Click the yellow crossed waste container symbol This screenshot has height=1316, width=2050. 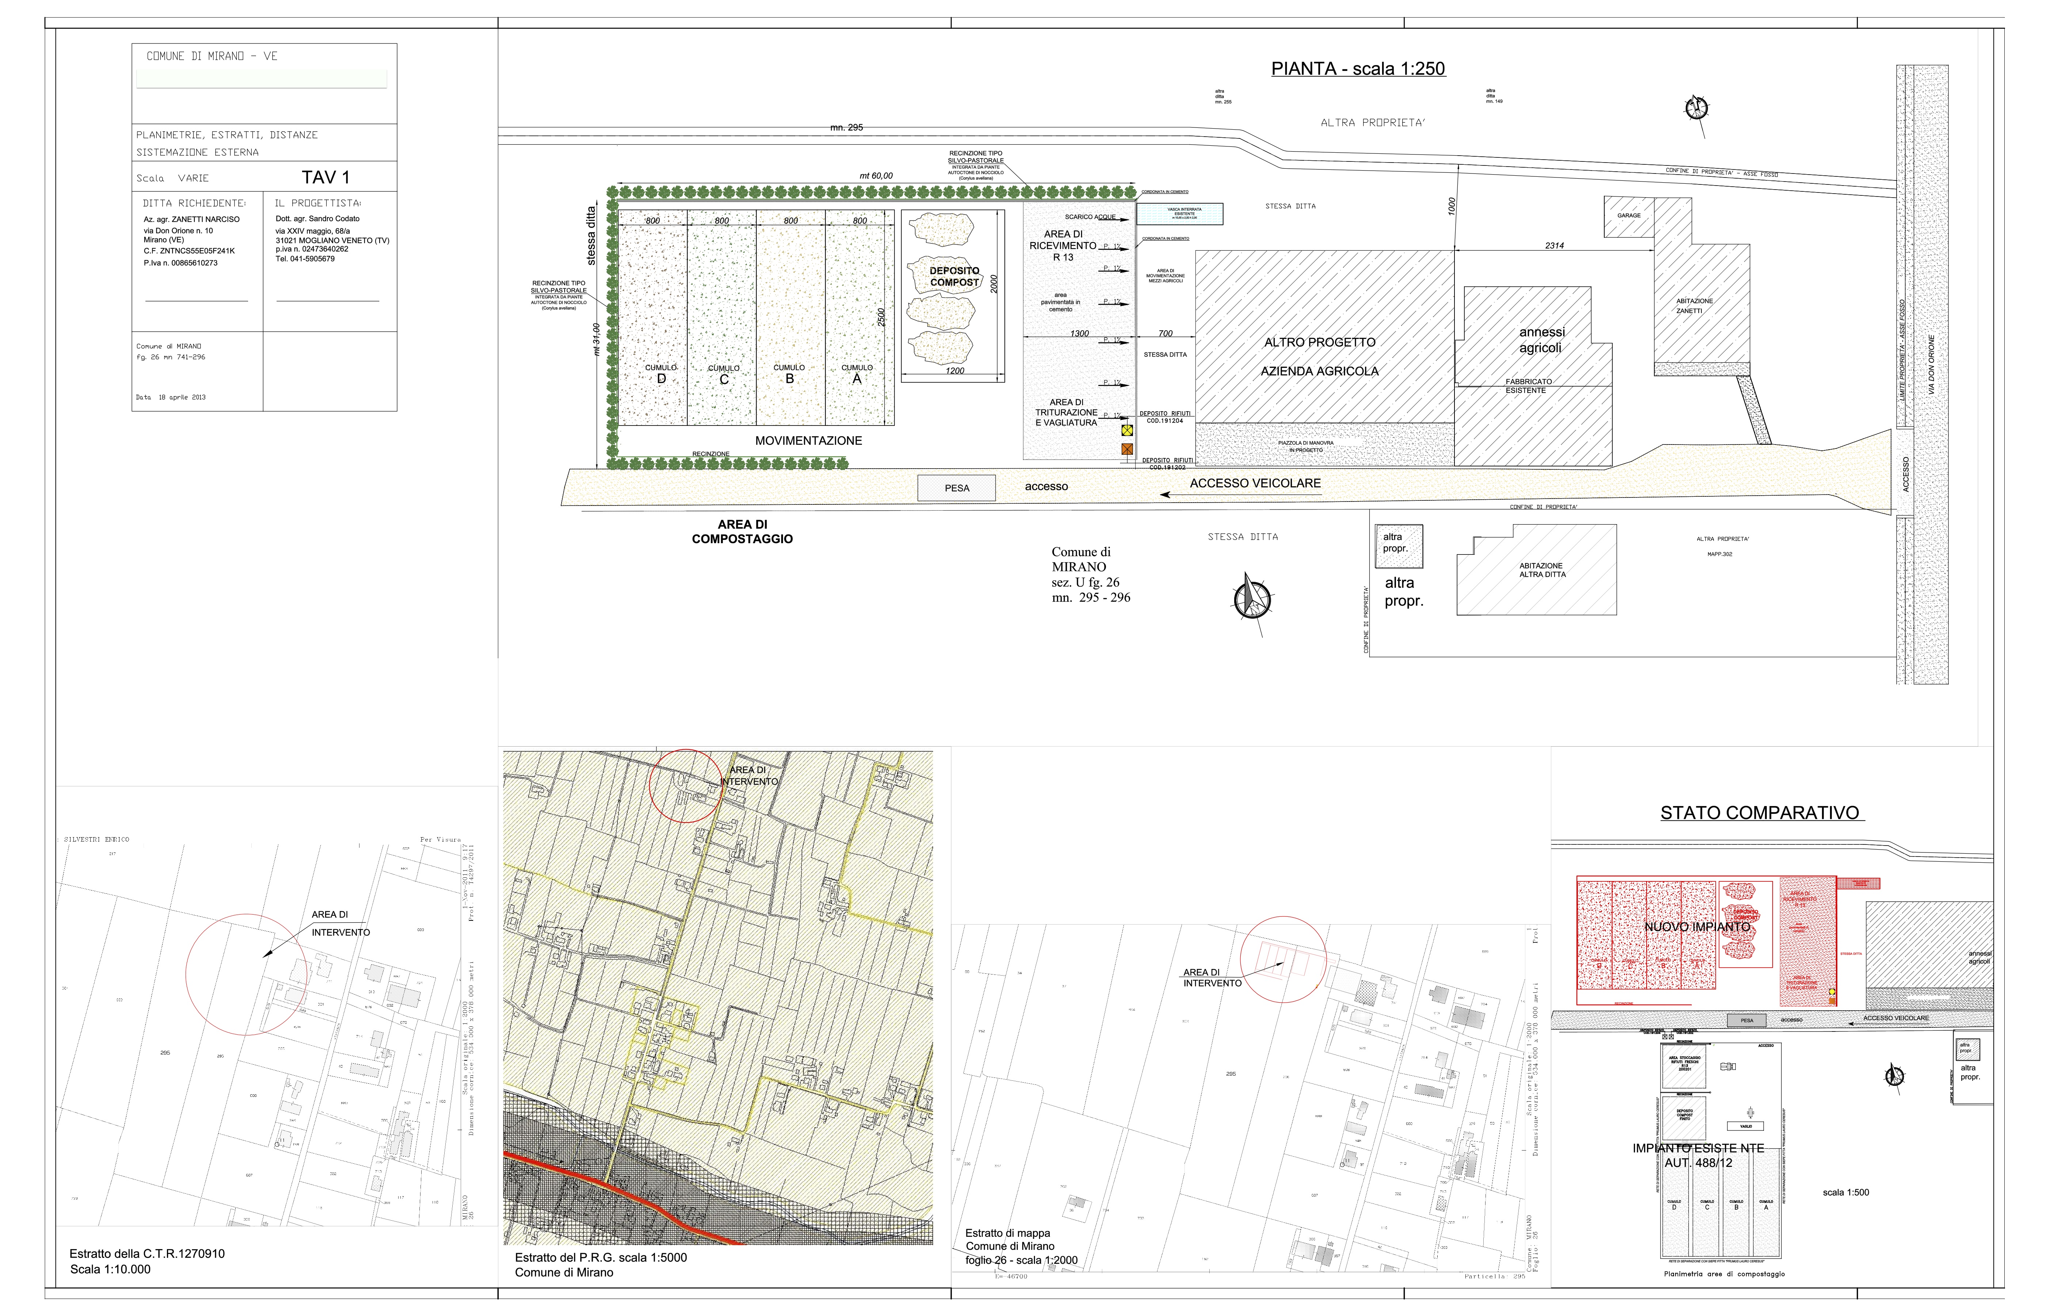[1127, 431]
